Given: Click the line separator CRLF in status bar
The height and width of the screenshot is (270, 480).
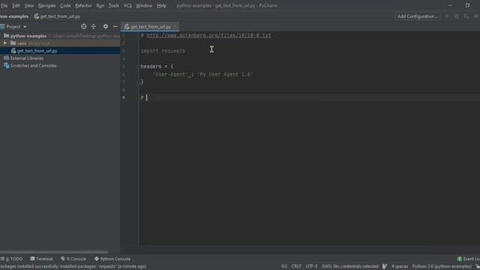Looking at the screenshot, I should coord(296,266).
